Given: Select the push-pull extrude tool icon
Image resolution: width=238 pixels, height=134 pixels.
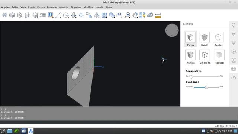Looking at the screenshot, I should pos(74,15).
